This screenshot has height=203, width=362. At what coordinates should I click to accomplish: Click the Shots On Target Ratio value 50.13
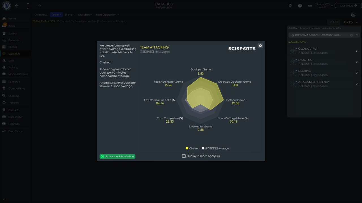coord(233,122)
